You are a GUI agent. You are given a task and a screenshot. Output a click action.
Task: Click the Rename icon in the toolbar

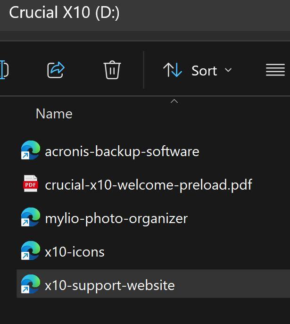point(4,70)
